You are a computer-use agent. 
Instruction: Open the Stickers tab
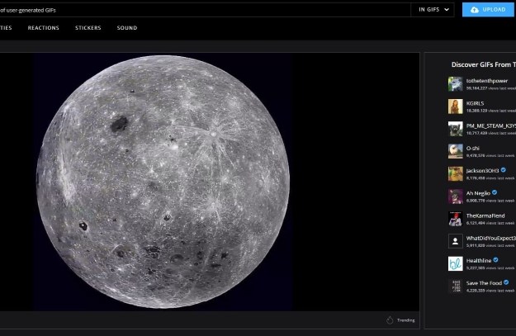click(88, 28)
